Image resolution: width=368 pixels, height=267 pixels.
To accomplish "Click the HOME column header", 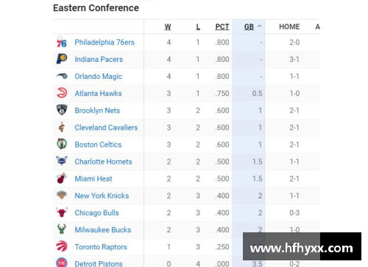I will pos(289,27).
